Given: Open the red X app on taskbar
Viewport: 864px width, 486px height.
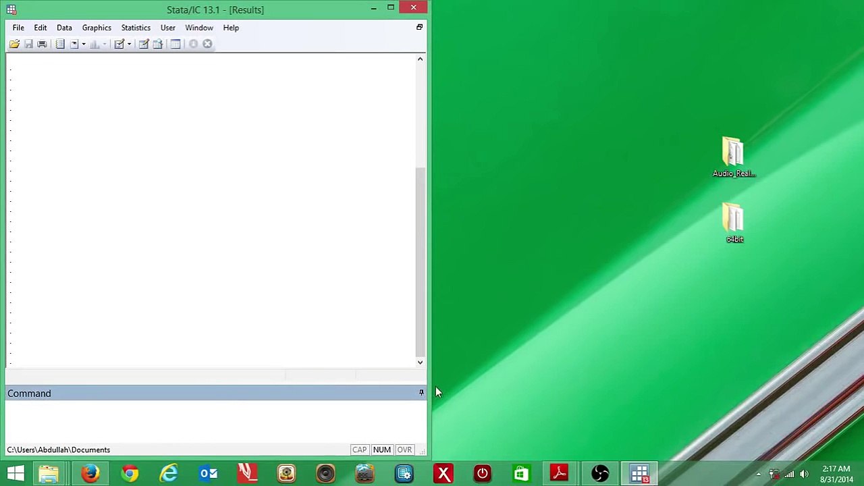Looking at the screenshot, I should [x=443, y=473].
